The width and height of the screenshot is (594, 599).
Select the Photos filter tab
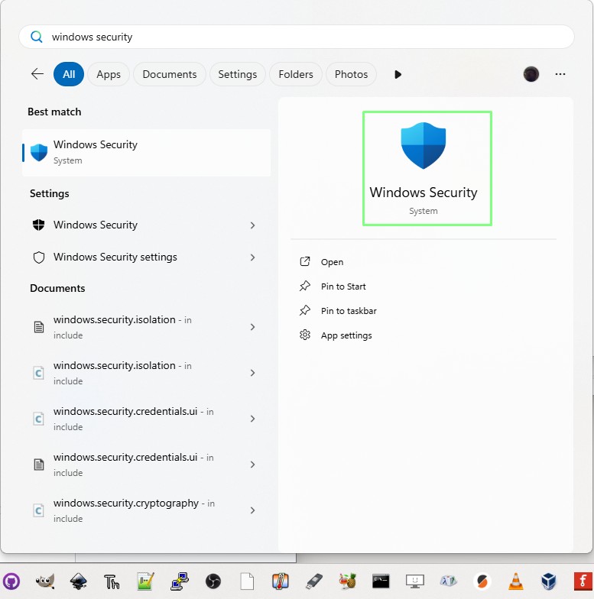pyautogui.click(x=351, y=74)
